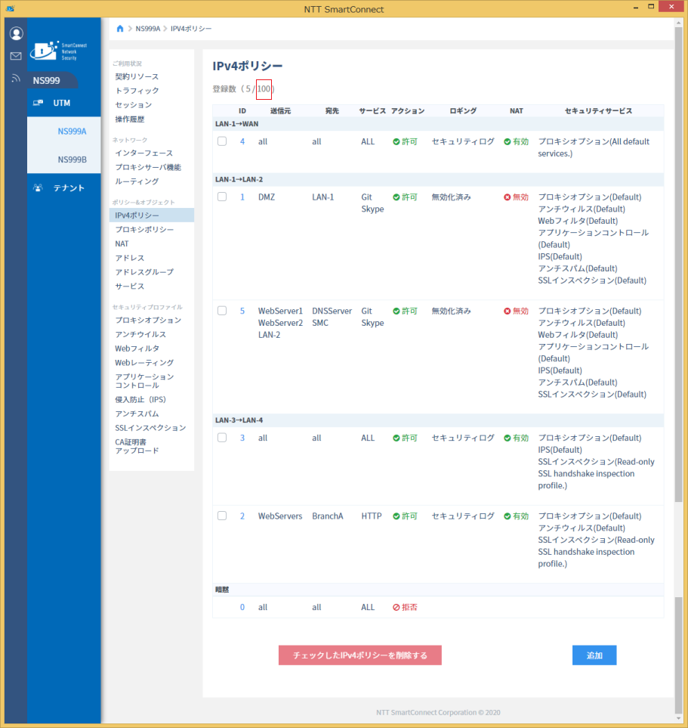The height and width of the screenshot is (728, 688).
Task: Open Webフィルタ profile page
Action: 137,349
